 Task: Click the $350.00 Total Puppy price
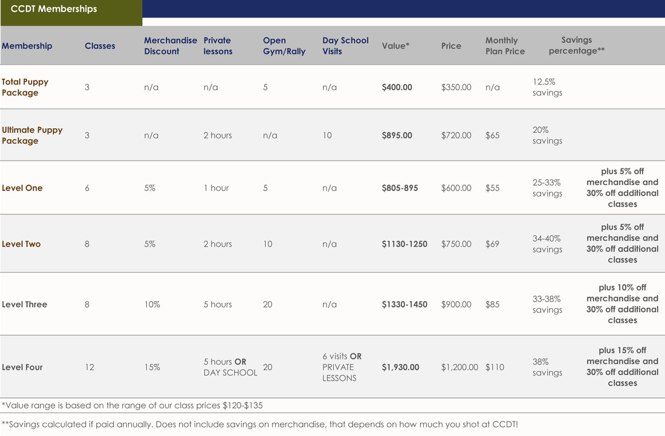tap(456, 87)
